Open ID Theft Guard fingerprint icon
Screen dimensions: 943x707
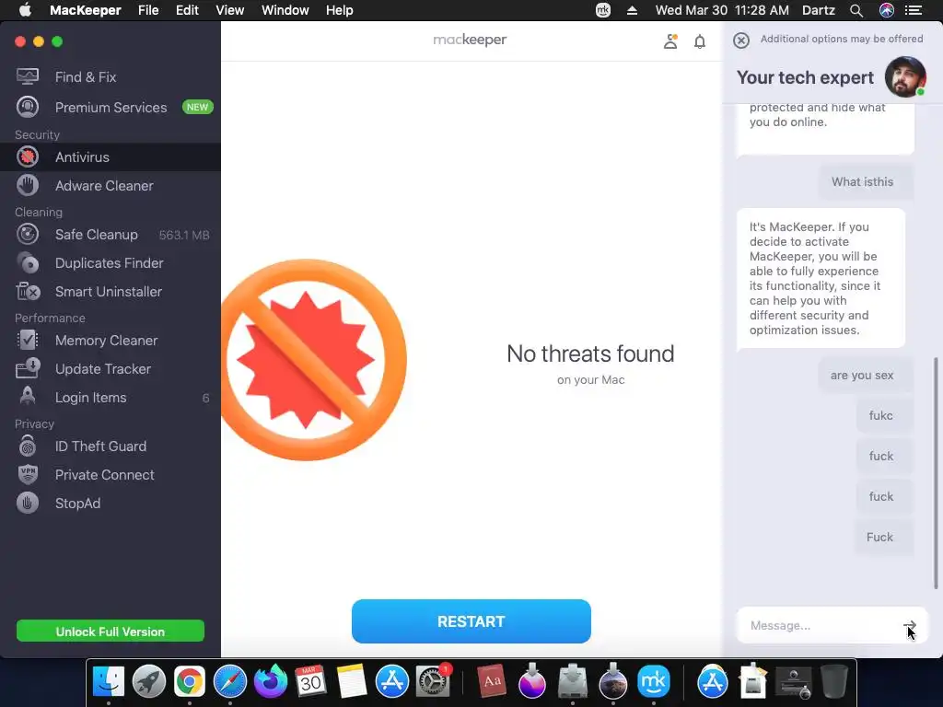(28, 446)
